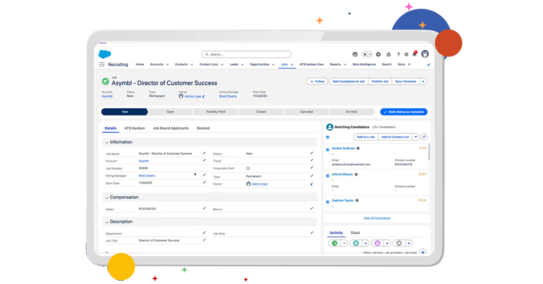
Task: Click info icon beside Amber Sullivan
Action: 358,148
